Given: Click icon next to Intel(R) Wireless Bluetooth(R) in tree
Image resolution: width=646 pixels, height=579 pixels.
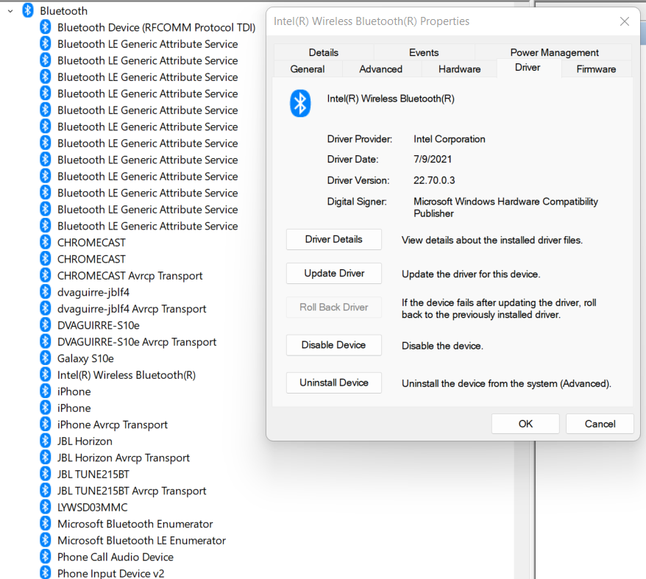Looking at the screenshot, I should [46, 374].
